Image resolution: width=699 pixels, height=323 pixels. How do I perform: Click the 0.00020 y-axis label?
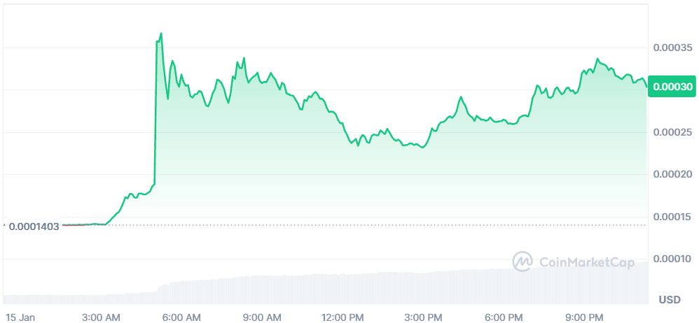click(672, 174)
